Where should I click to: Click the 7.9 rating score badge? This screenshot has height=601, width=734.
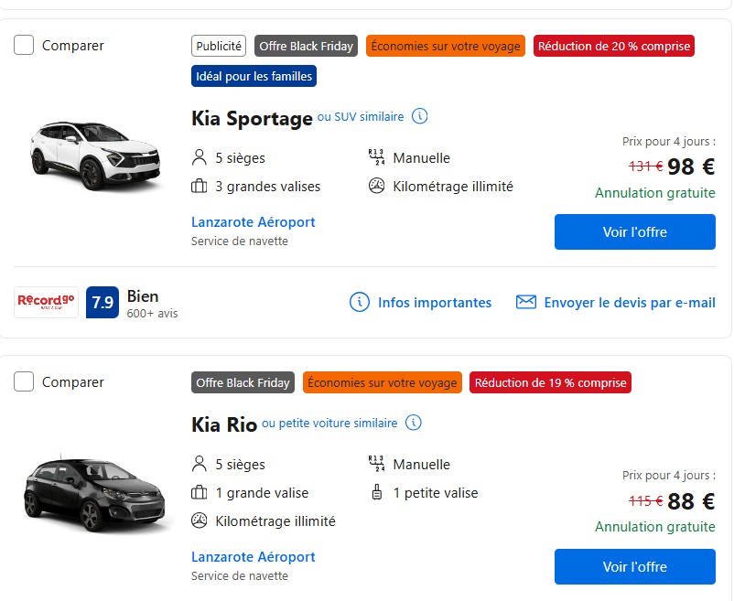coord(103,303)
